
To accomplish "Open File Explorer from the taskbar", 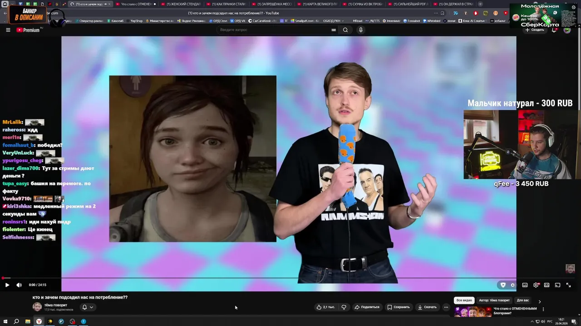I will pyautogui.click(x=28, y=321).
